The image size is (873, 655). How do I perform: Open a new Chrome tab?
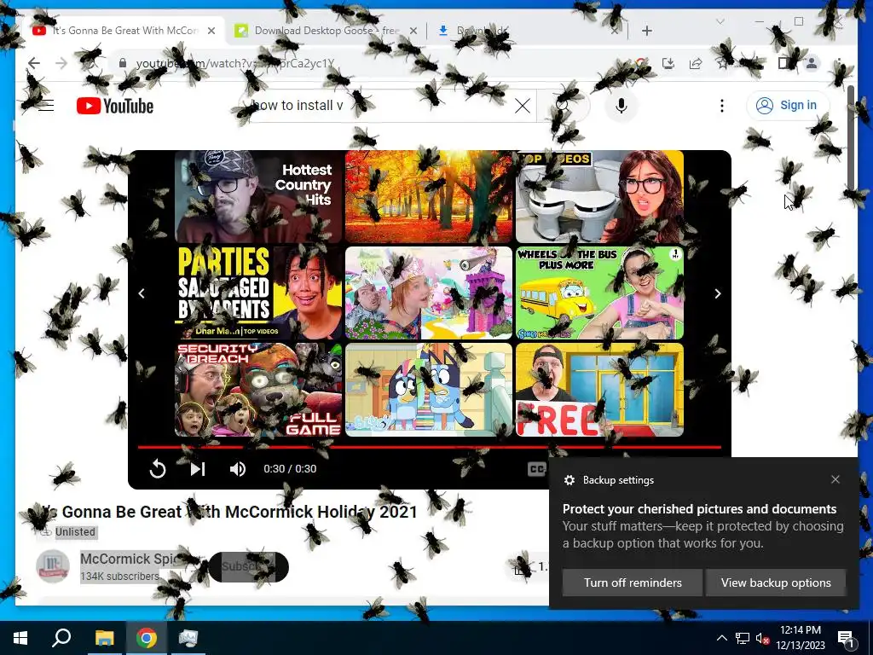point(646,31)
